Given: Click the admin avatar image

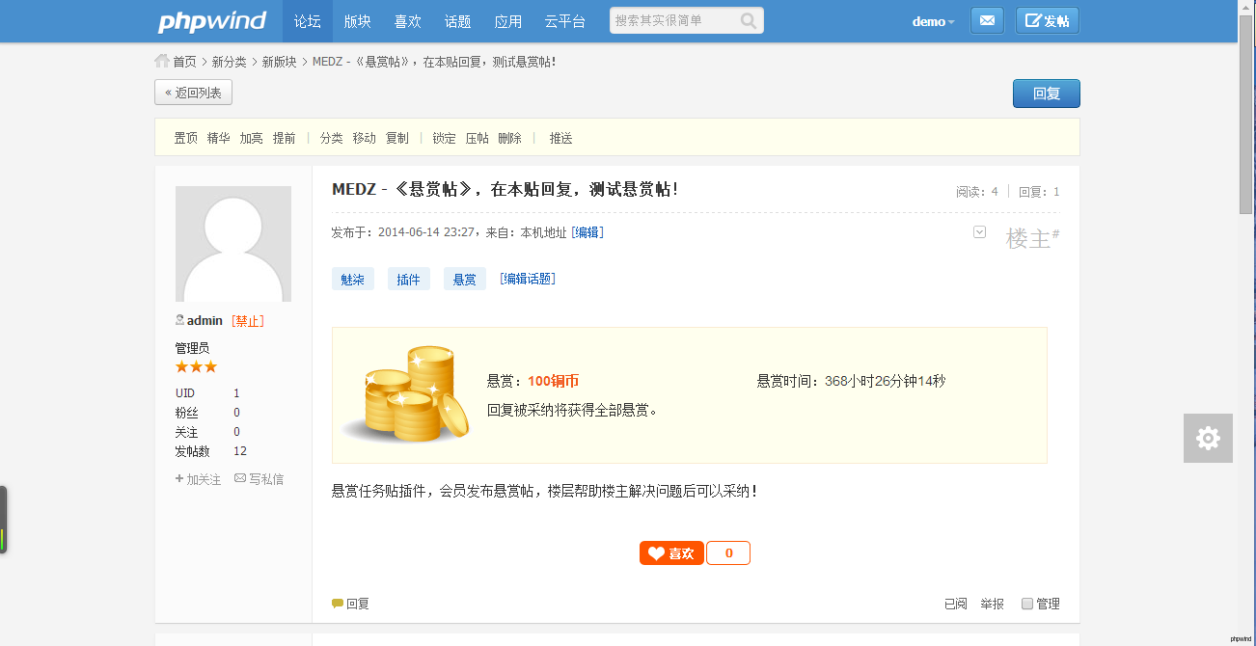Looking at the screenshot, I should [233, 244].
